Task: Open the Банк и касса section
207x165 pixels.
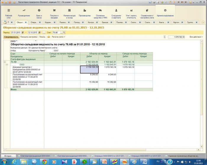Action: click(39, 14)
